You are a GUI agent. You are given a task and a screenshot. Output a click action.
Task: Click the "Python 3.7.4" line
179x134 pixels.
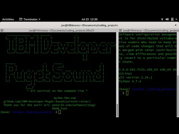pyautogui.click(x=130, y=82)
